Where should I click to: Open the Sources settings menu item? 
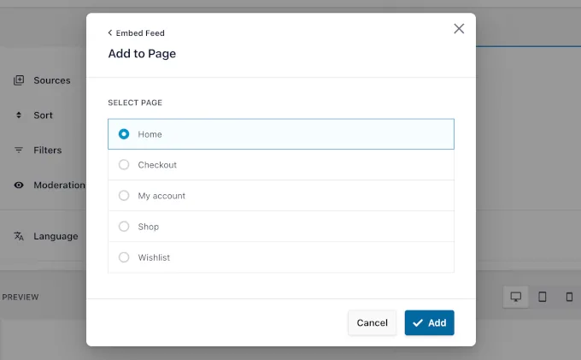[52, 80]
